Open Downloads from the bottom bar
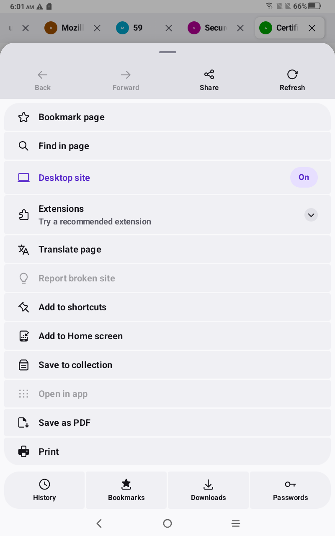This screenshot has height=536, width=335. point(209,490)
